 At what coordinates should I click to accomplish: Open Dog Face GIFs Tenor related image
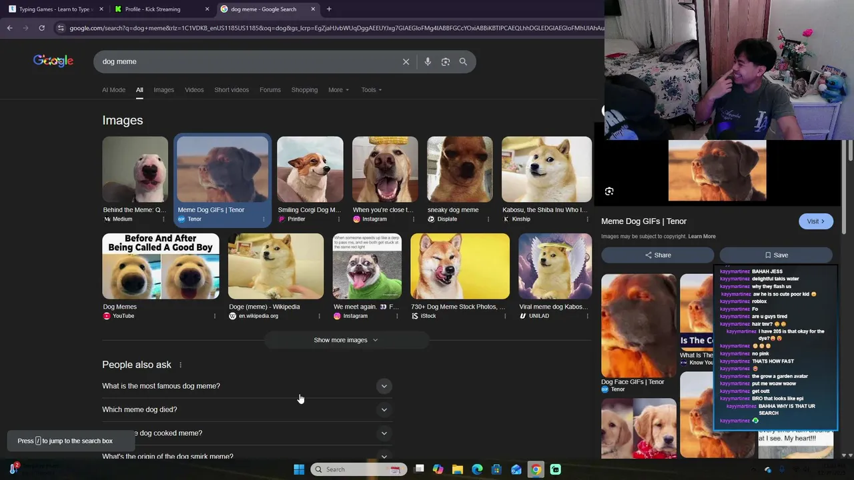[638, 325]
